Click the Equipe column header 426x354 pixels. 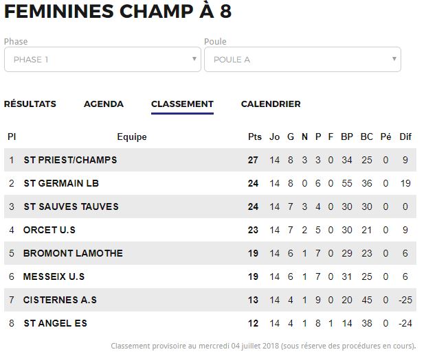(x=132, y=137)
